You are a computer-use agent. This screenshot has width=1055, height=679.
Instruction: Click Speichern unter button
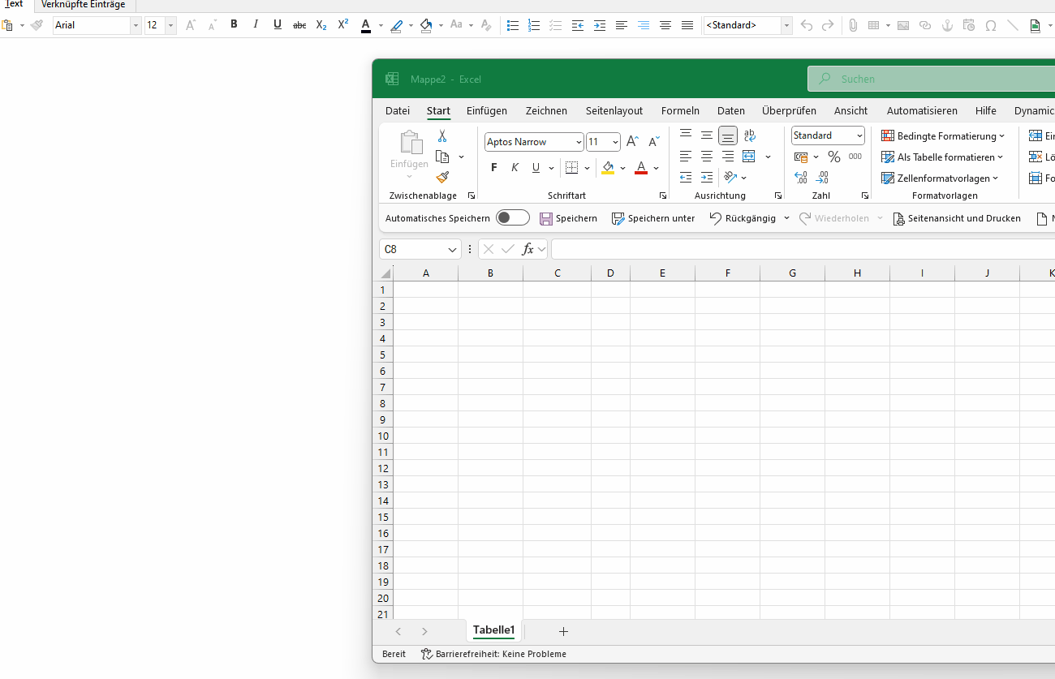pos(653,218)
